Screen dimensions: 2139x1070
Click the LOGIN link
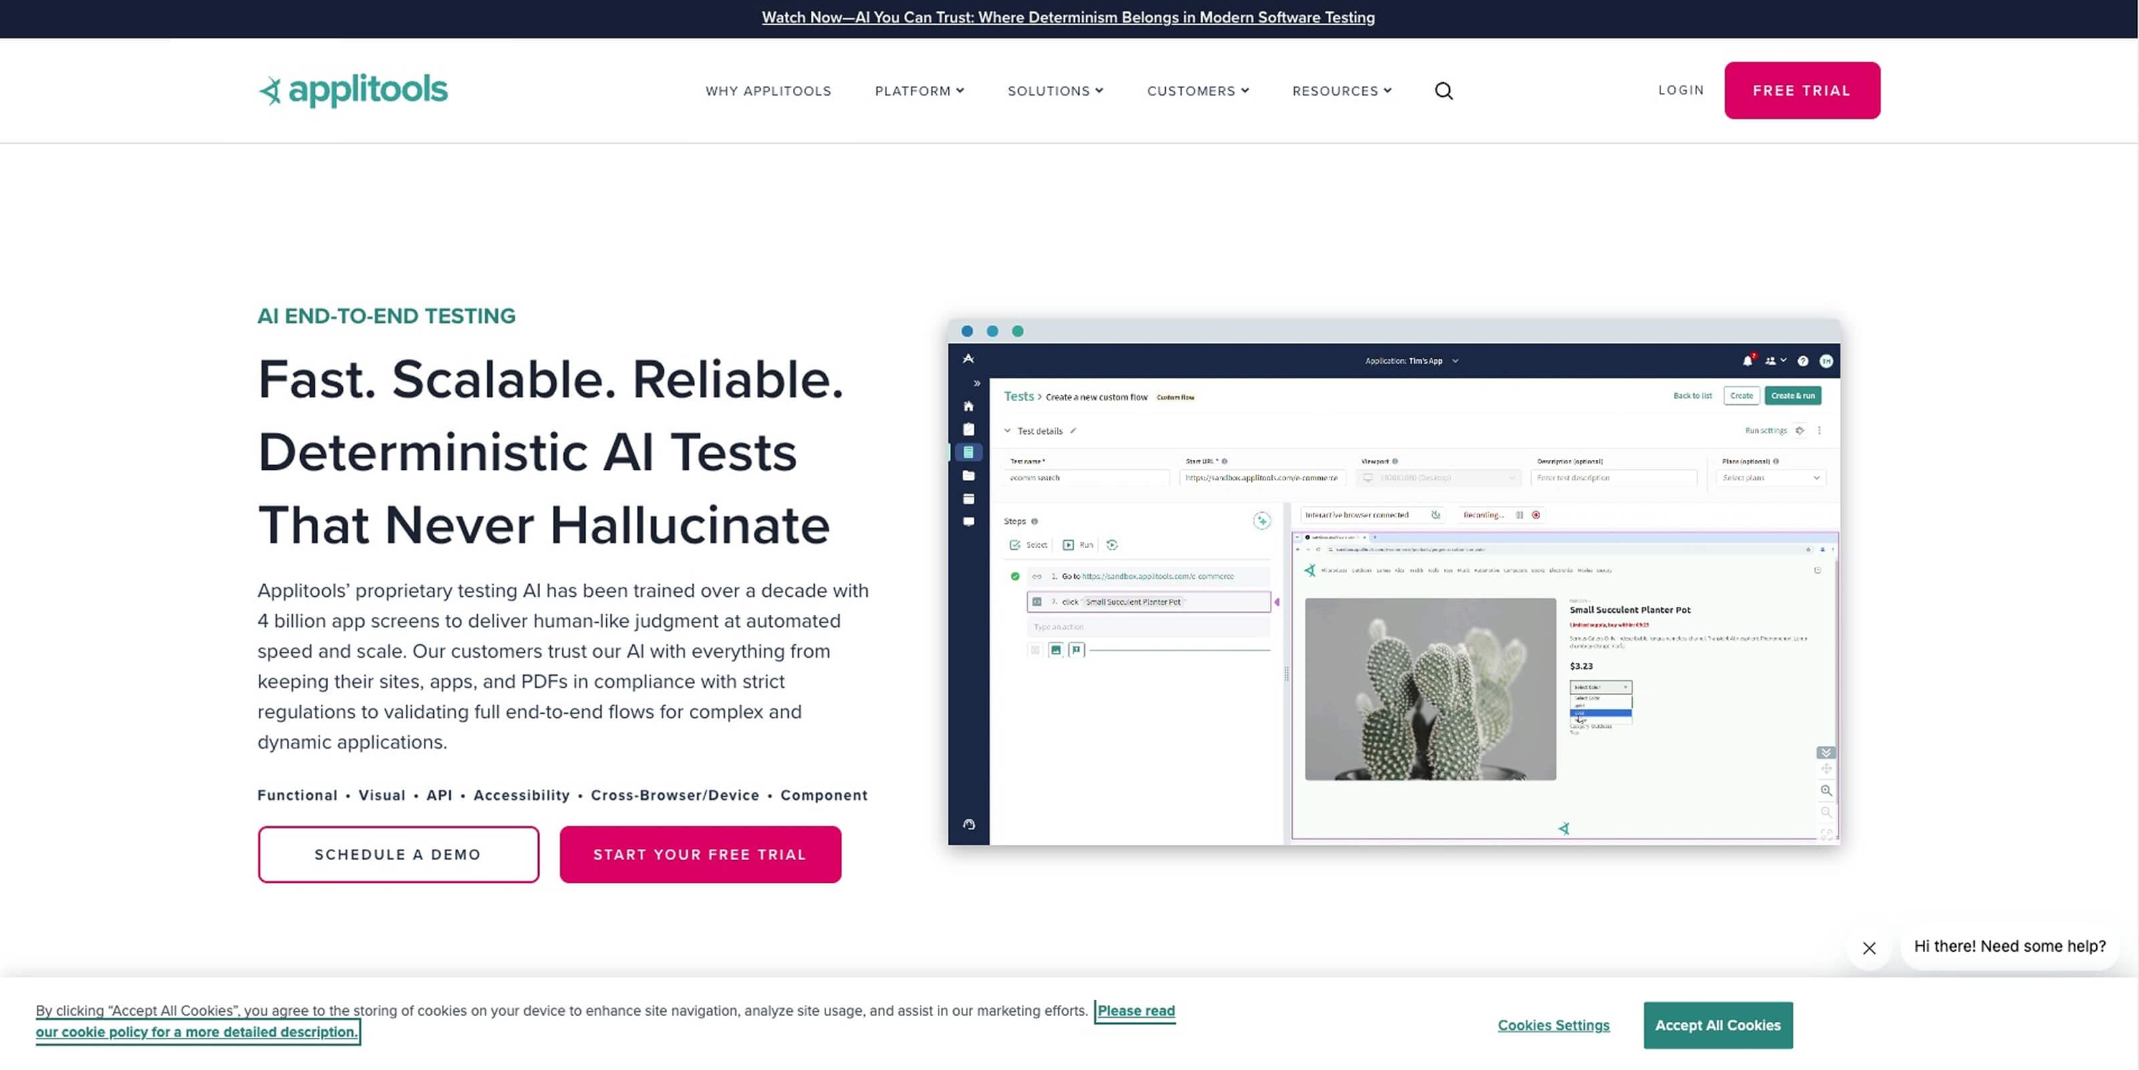pos(1680,90)
